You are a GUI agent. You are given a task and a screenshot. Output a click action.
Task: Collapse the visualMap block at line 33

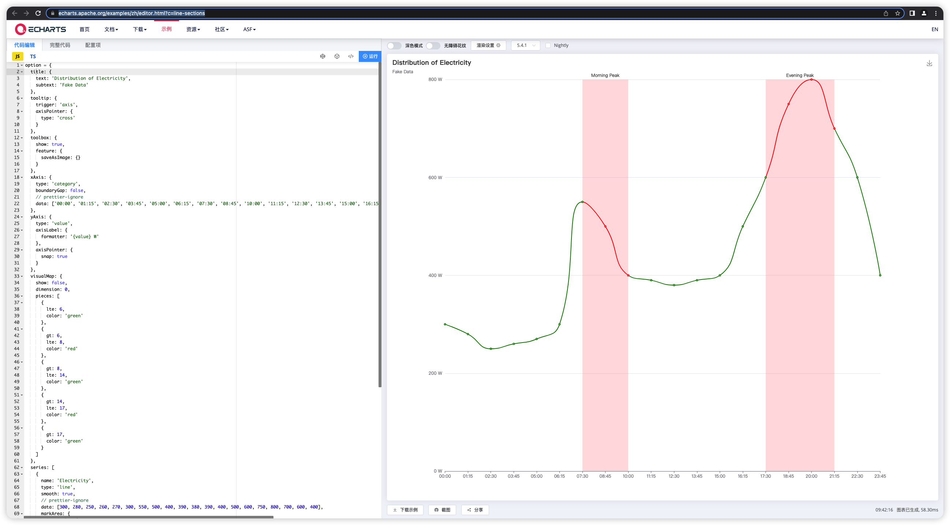pos(22,276)
